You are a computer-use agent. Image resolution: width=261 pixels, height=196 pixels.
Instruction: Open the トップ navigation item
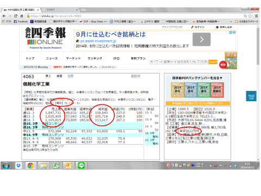[x=30, y=58]
